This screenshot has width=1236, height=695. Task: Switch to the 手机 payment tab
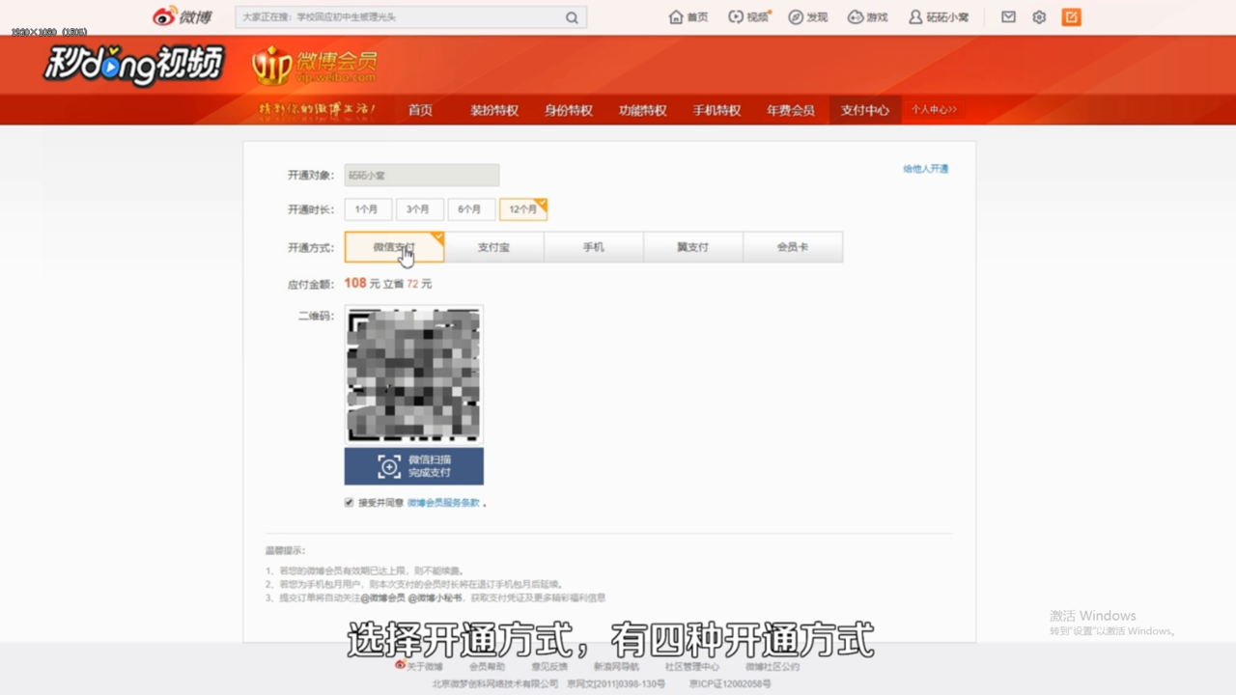tap(594, 247)
